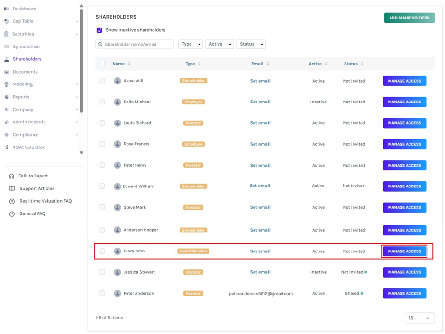Uncheck Show inactive shareholders checkbox
Image resolution: width=445 pixels, height=334 pixels.
100,30
